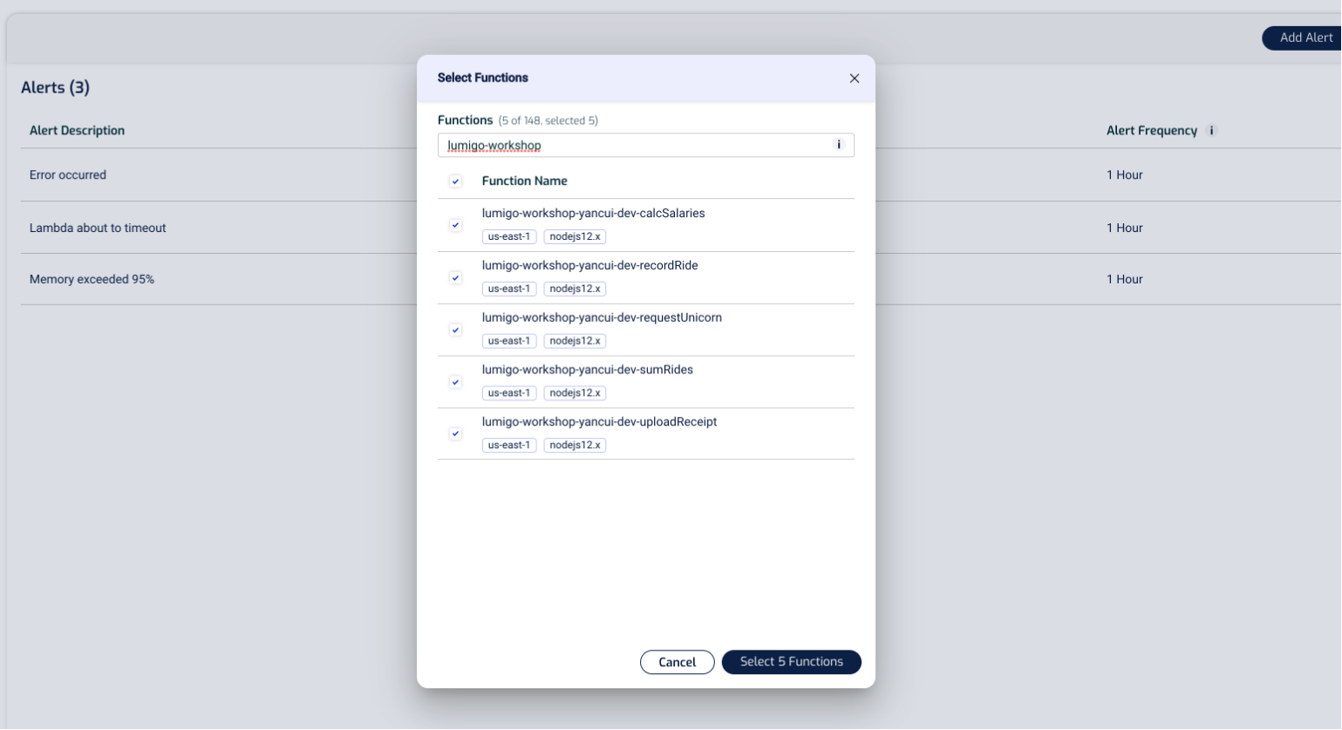Click lumigo-workshop-yancui-dev-calcSalaries function name

(x=594, y=213)
